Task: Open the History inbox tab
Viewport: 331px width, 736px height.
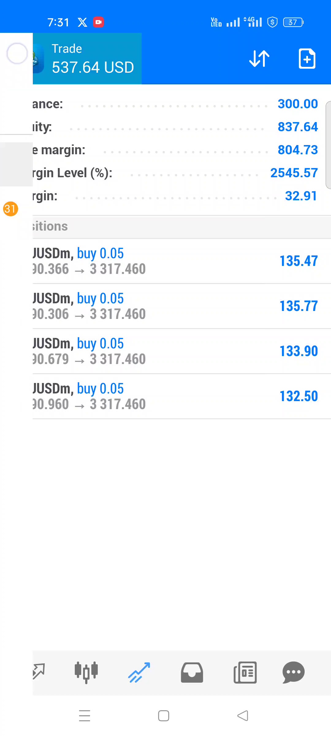Action: click(x=192, y=672)
